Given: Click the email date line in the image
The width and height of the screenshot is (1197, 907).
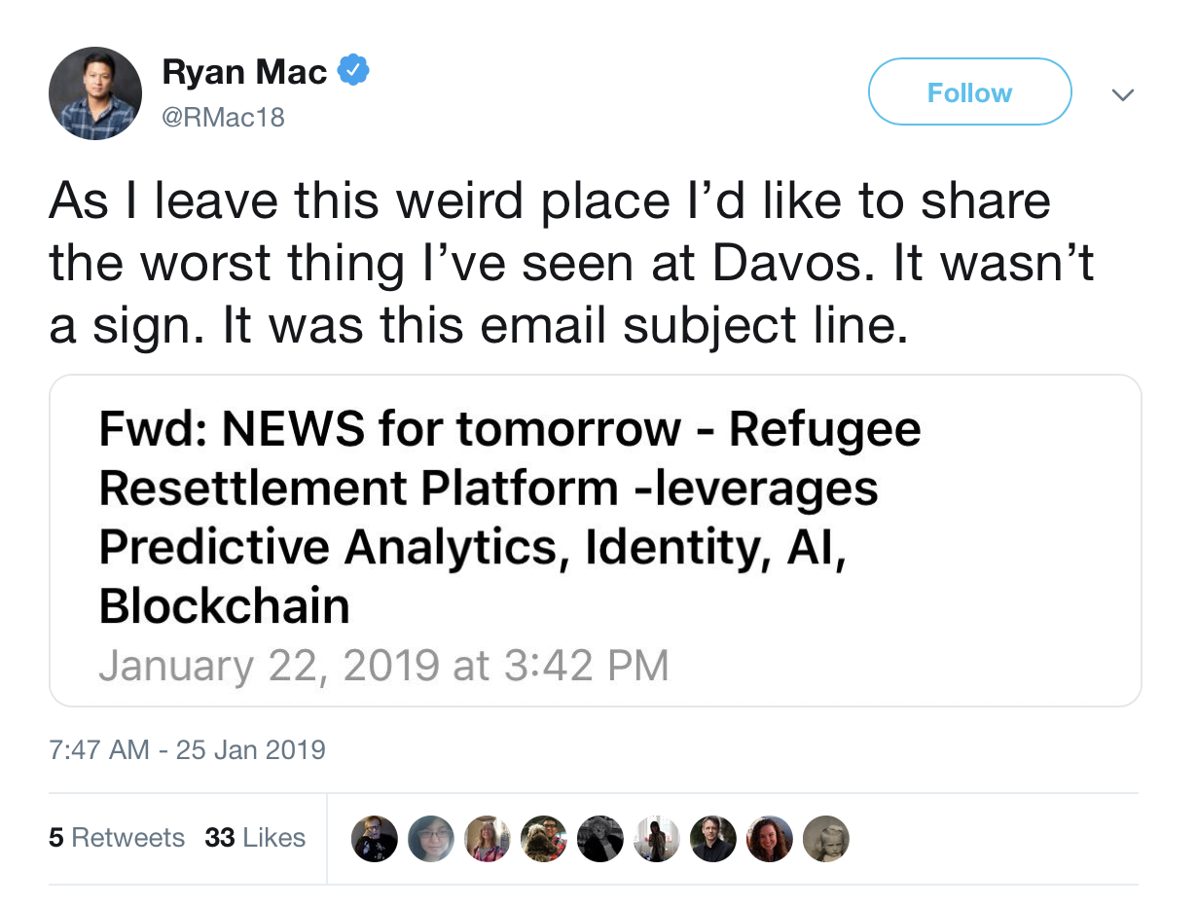Looking at the screenshot, I should pyautogui.click(x=383, y=666).
